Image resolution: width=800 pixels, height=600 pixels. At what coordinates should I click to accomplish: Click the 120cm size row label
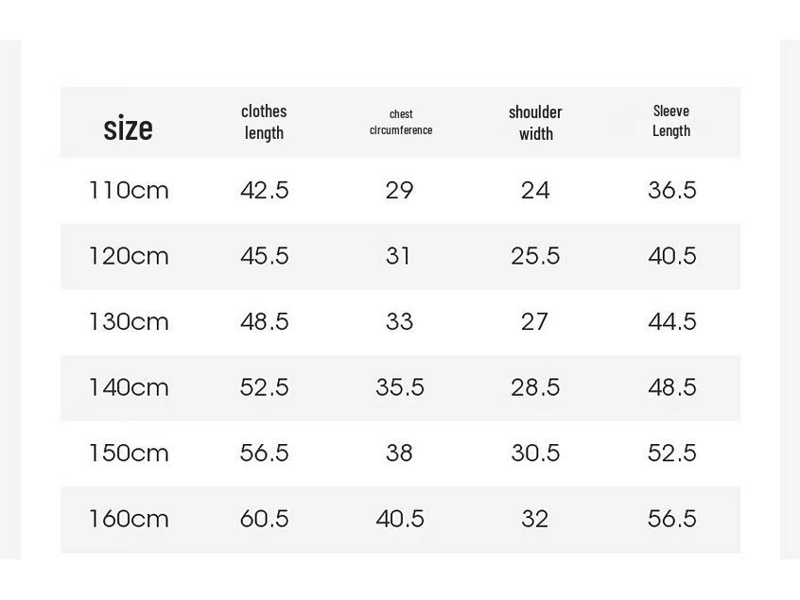tap(129, 256)
